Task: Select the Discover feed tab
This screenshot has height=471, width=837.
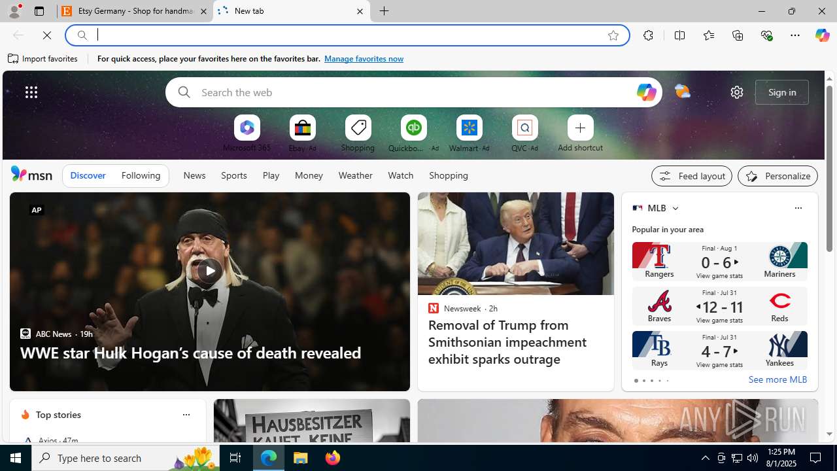Action: click(88, 175)
